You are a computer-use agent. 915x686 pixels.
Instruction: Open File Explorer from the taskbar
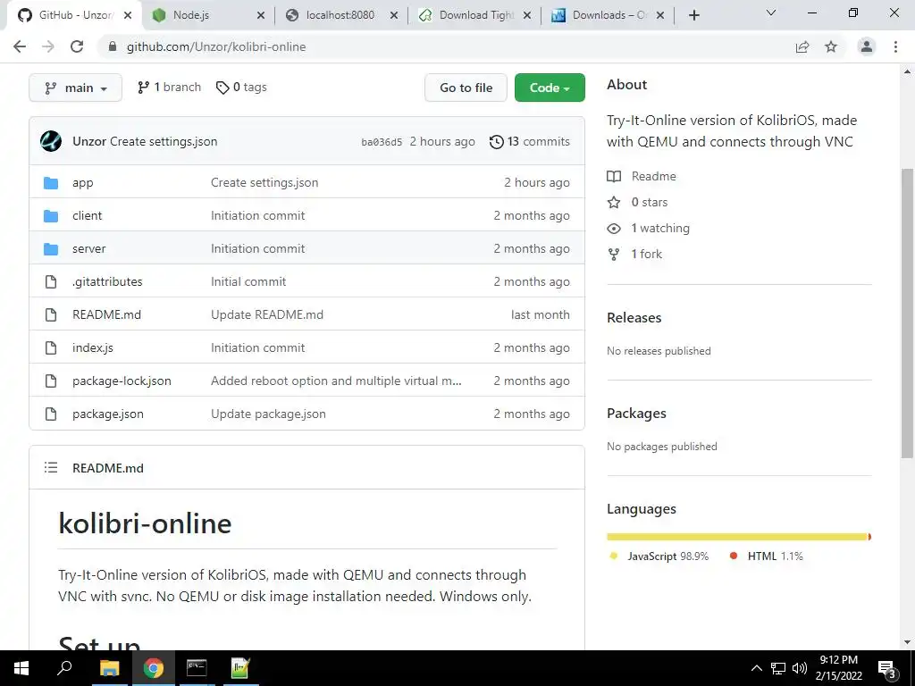(109, 668)
